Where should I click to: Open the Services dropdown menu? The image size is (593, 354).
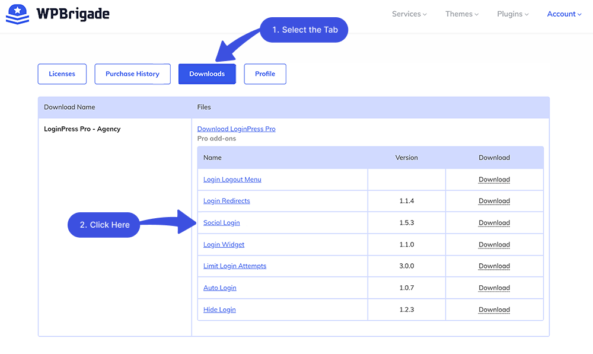click(409, 14)
